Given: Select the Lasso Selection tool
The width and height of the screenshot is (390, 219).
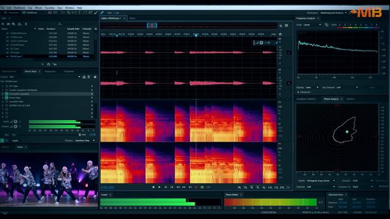Looking at the screenshot, I should pyautogui.click(x=91, y=12).
